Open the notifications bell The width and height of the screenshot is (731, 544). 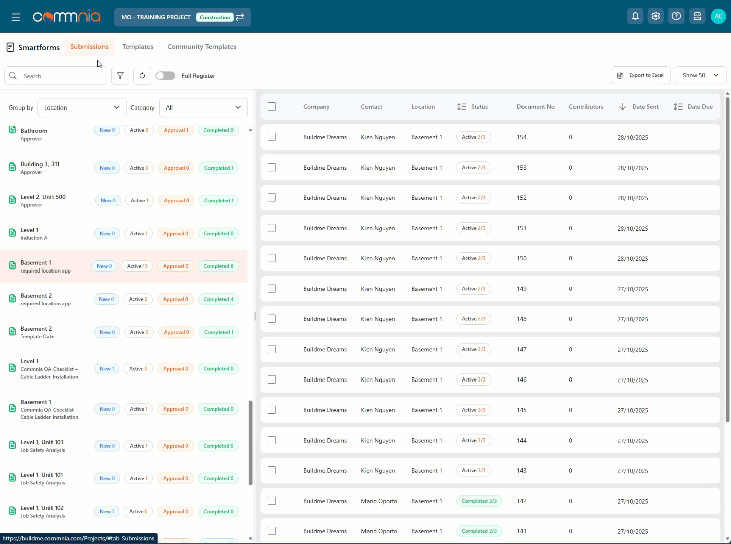[635, 16]
